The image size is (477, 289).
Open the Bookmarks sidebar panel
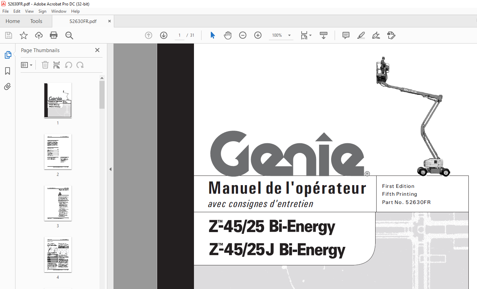[x=8, y=71]
